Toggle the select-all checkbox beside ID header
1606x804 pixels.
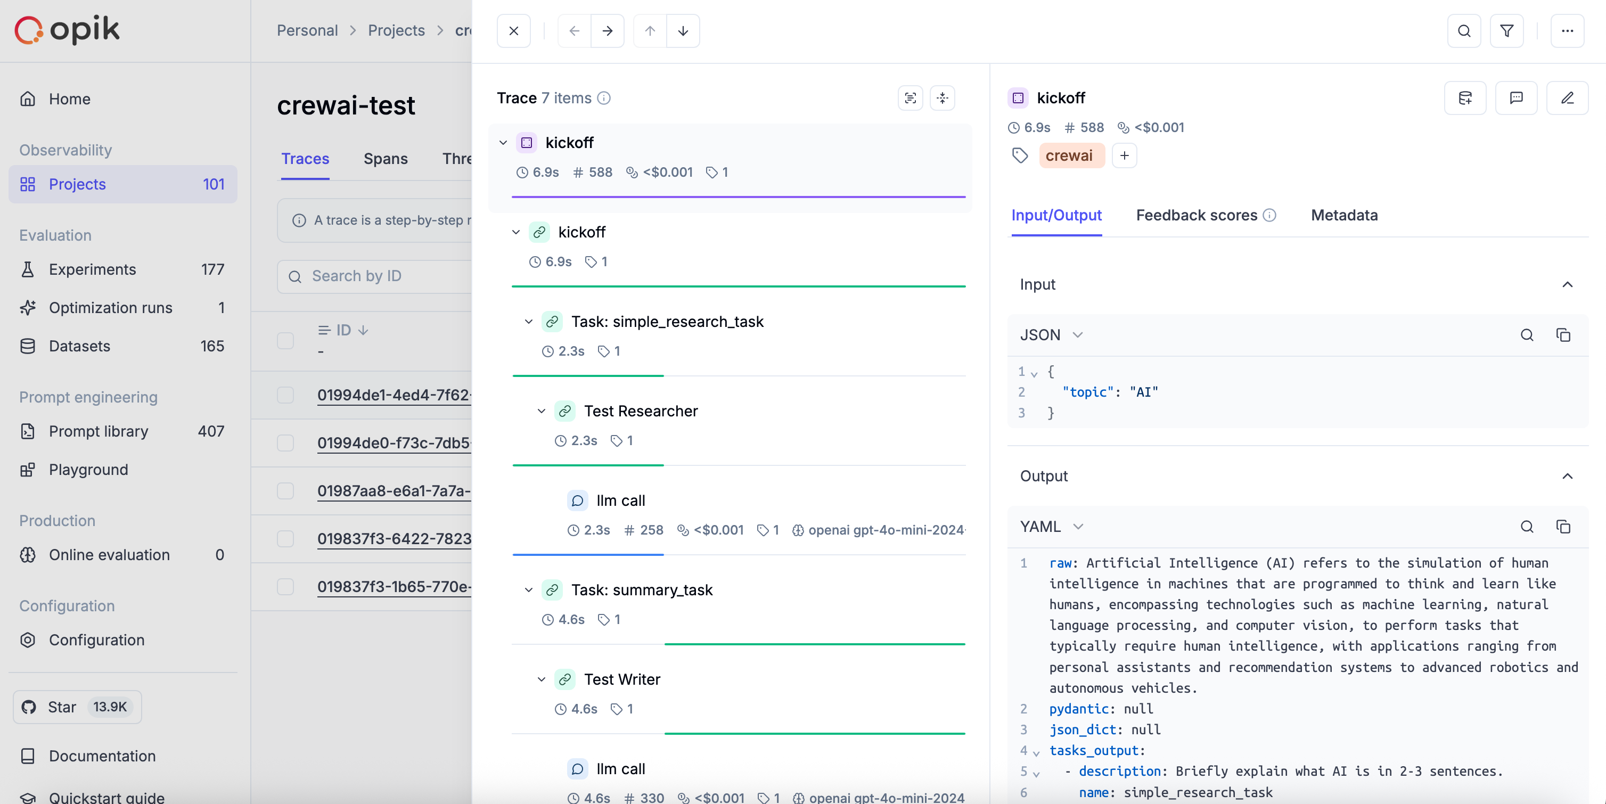pyautogui.click(x=285, y=340)
